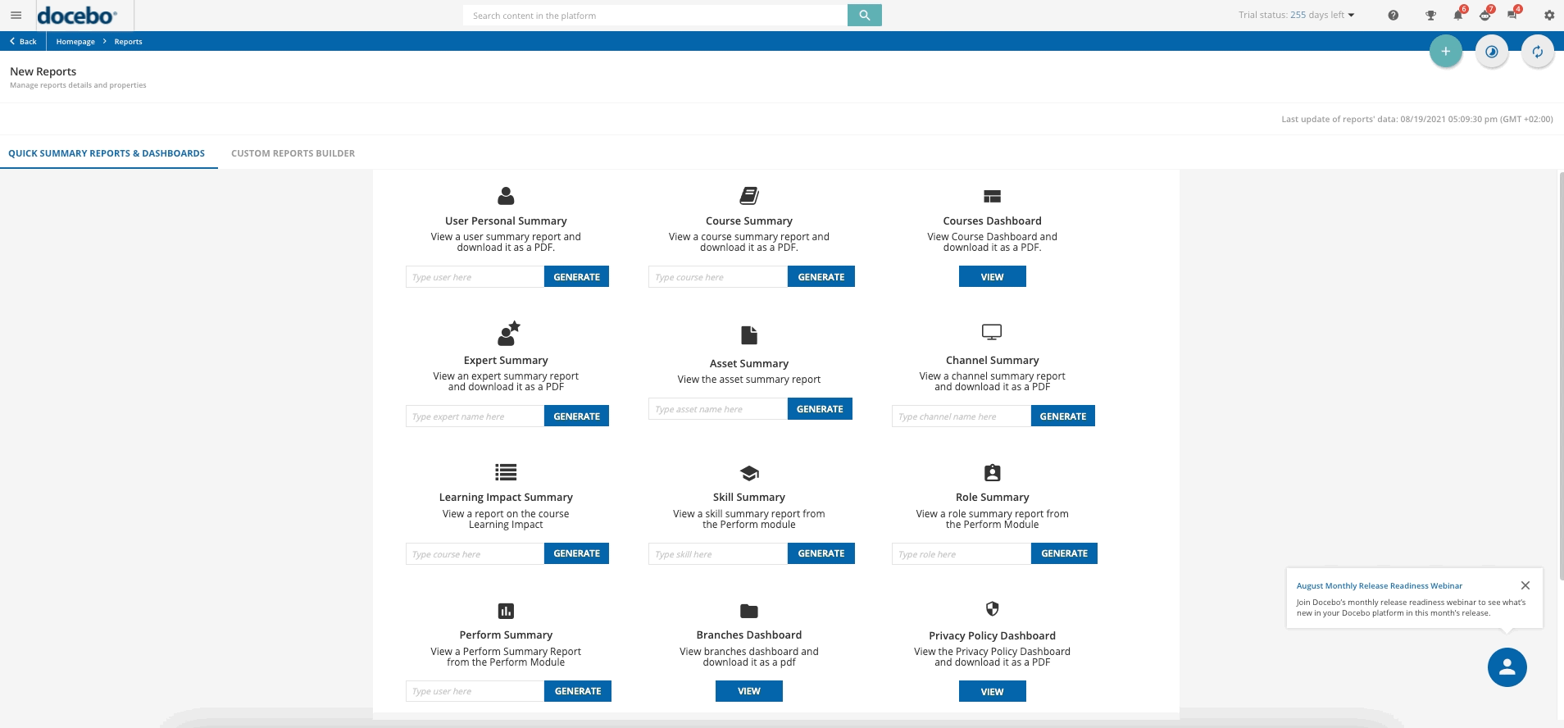Click the Docebo logo
This screenshot has height=728, width=1564.
point(77,15)
